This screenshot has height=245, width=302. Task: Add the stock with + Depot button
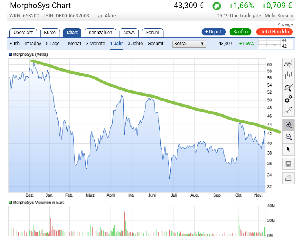pyautogui.click(x=213, y=32)
